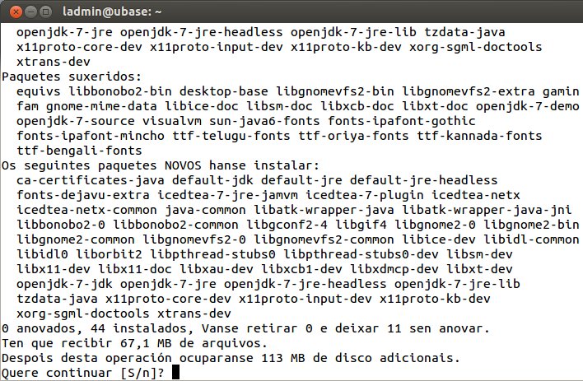Click the "libxdmcp-dev" package name
The image size is (583, 381).
394,269
